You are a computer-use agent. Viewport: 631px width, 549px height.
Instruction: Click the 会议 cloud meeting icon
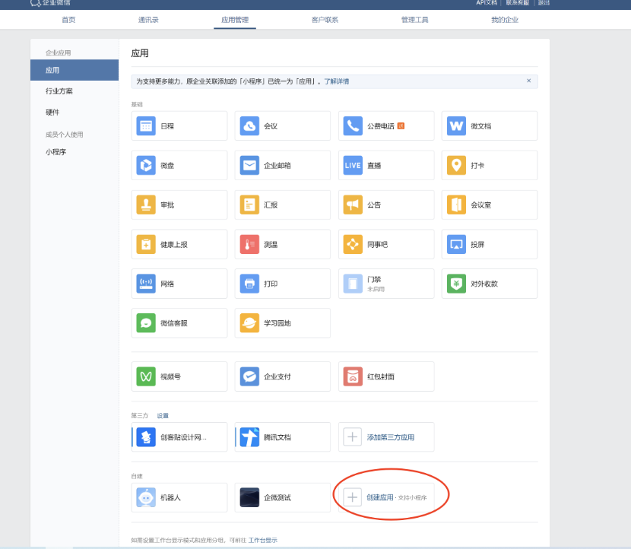(x=249, y=126)
